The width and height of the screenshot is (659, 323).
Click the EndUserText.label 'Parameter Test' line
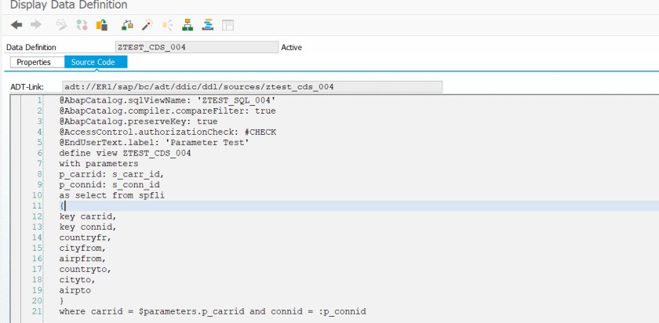pyautogui.click(x=155, y=143)
